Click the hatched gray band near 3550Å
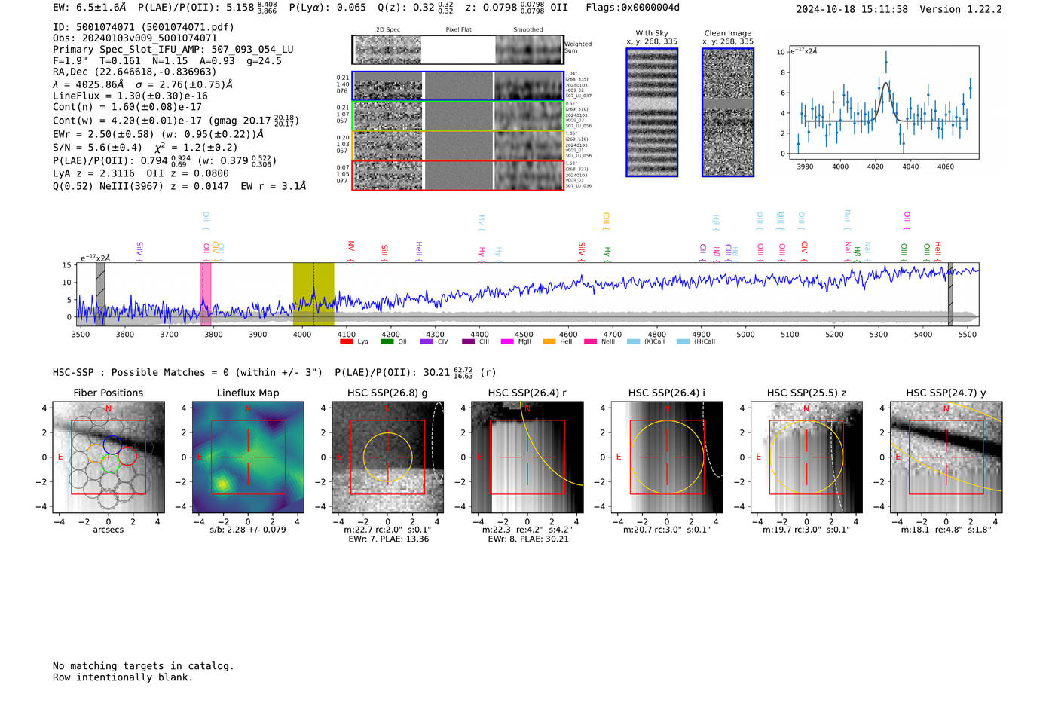This screenshot has height=718, width=1055. pyautogui.click(x=100, y=295)
